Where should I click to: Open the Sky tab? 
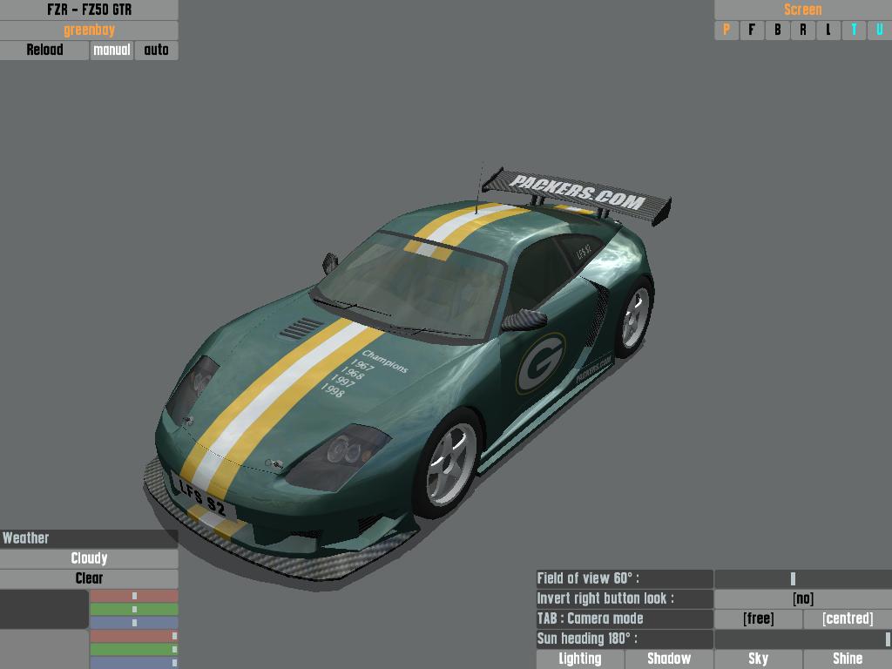759,659
